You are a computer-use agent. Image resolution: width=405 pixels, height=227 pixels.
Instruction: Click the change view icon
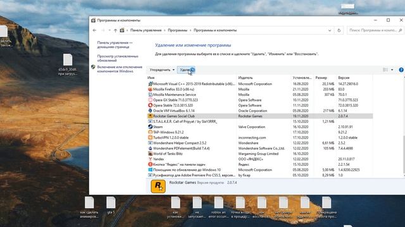385,70
